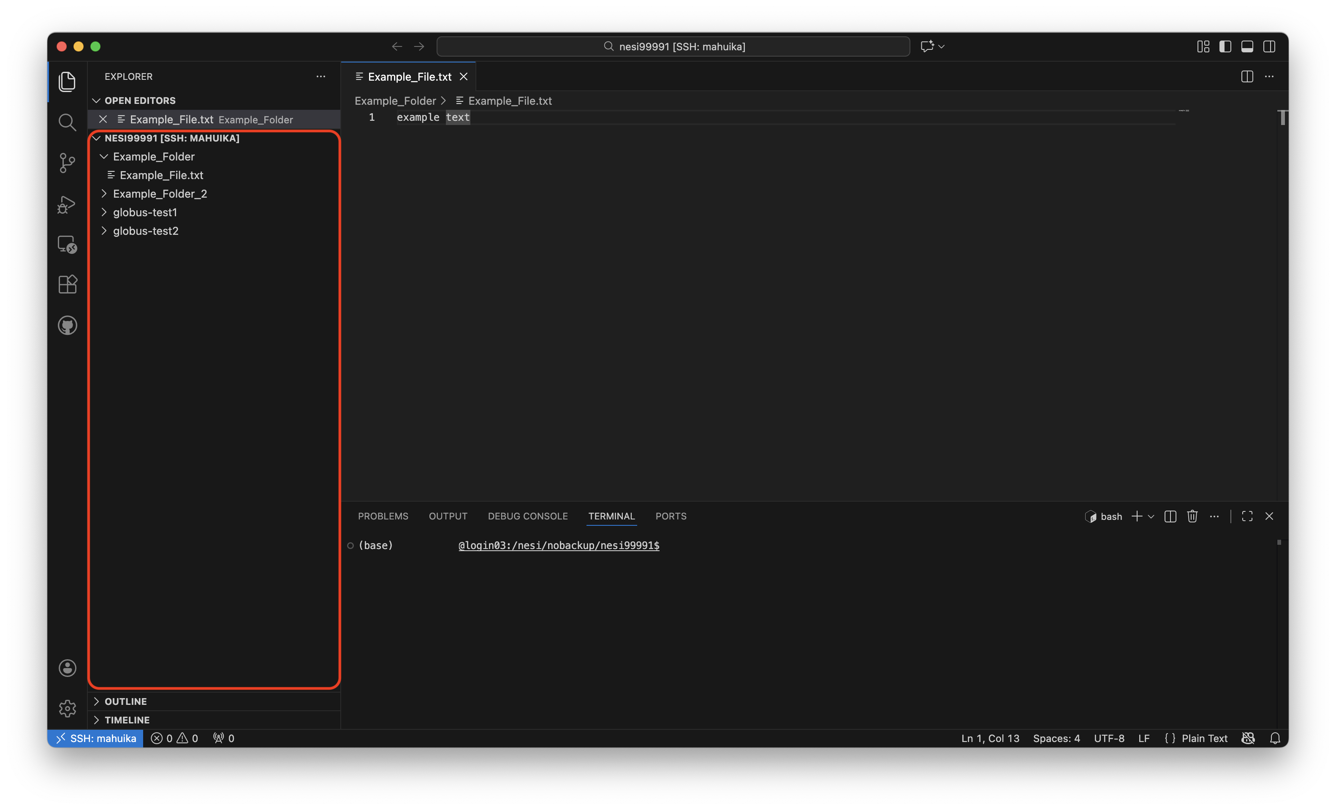
Task: Open the Remote Explorer view
Action: click(67, 245)
